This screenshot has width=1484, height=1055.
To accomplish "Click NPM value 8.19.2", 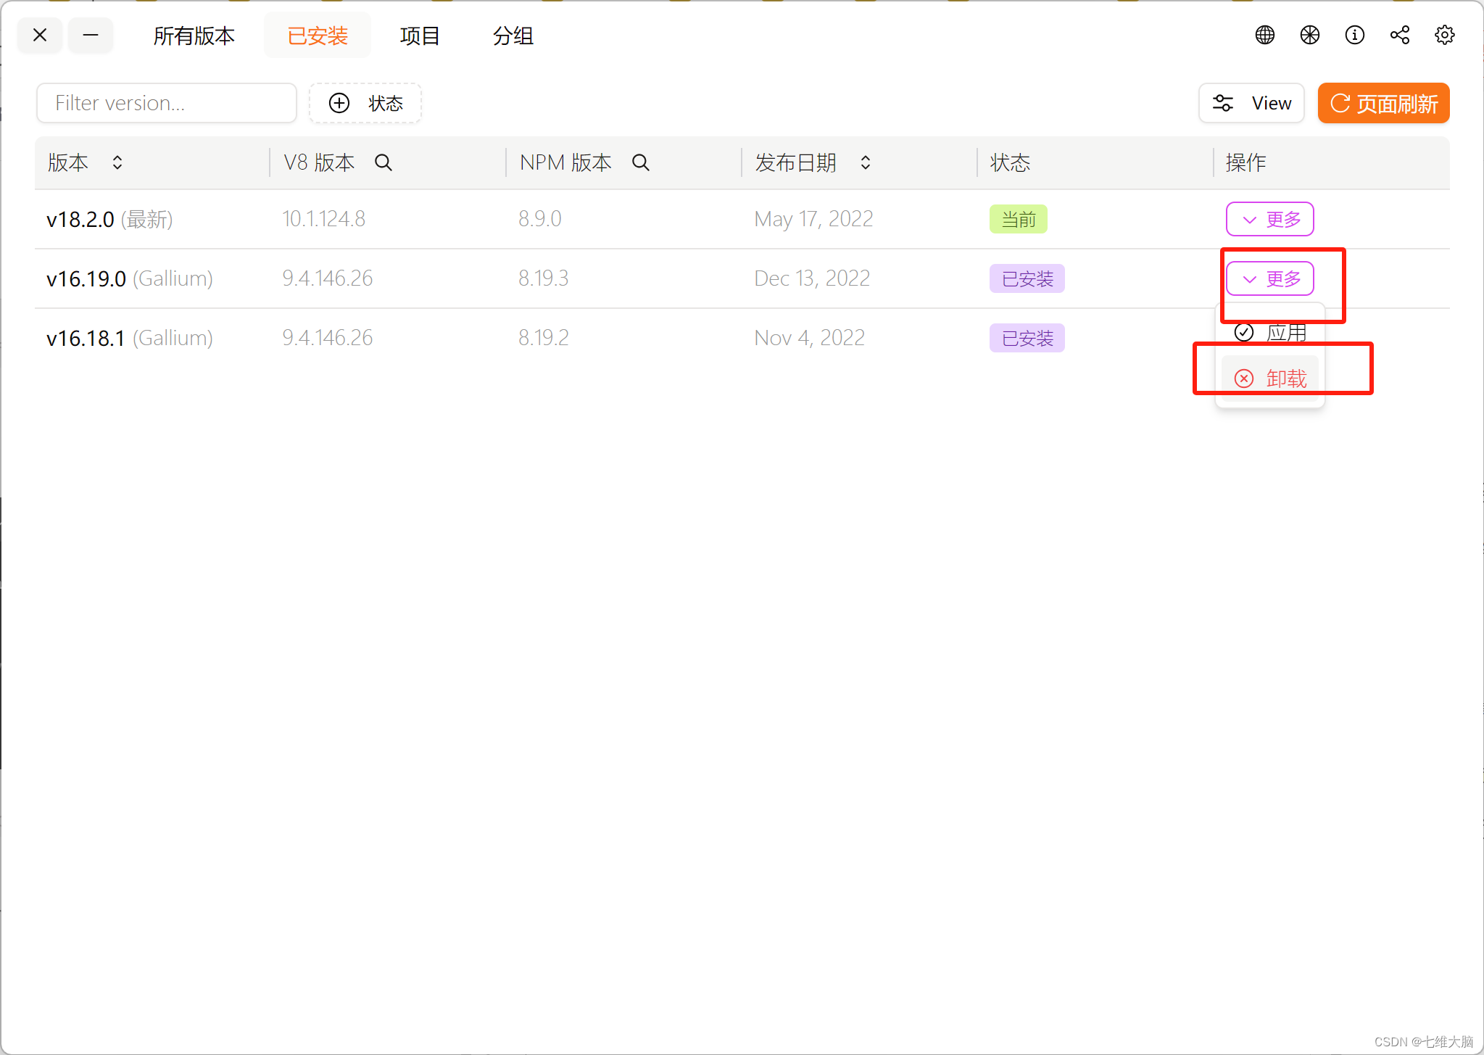I will tap(543, 338).
